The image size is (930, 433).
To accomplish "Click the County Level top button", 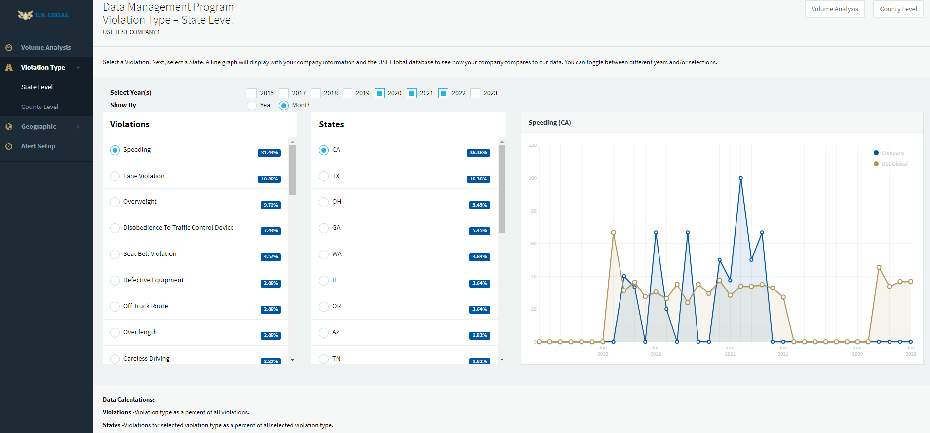I will (898, 9).
